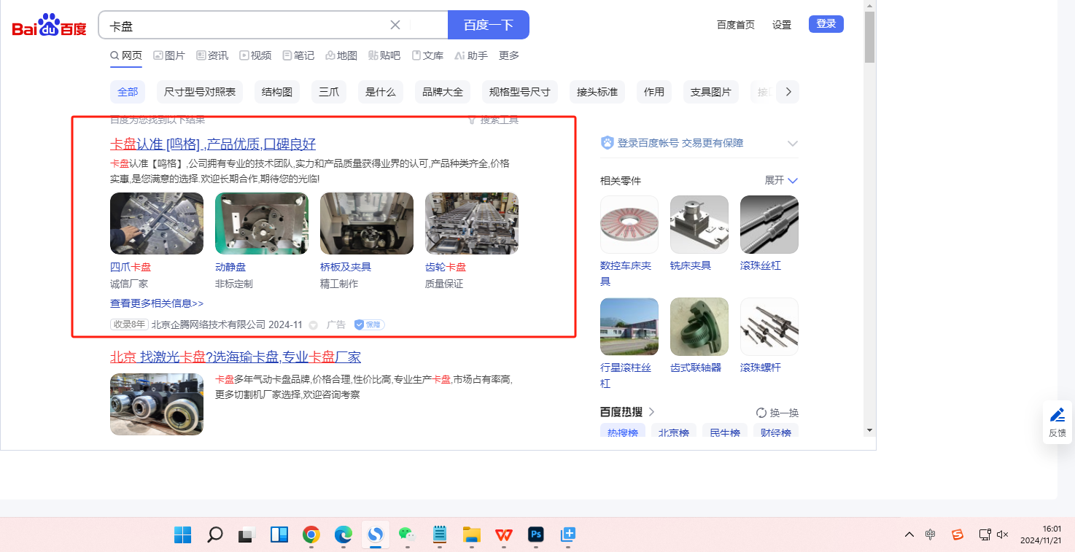Switch to the 地图 search tab
The image size is (1075, 552).
coord(341,55)
